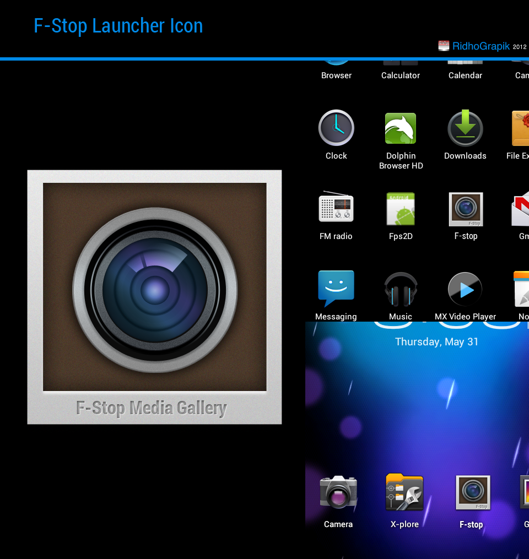Viewport: 529px width, 559px height.
Task: Open the File Explorer icon beside Downloads
Action: [x=521, y=128]
